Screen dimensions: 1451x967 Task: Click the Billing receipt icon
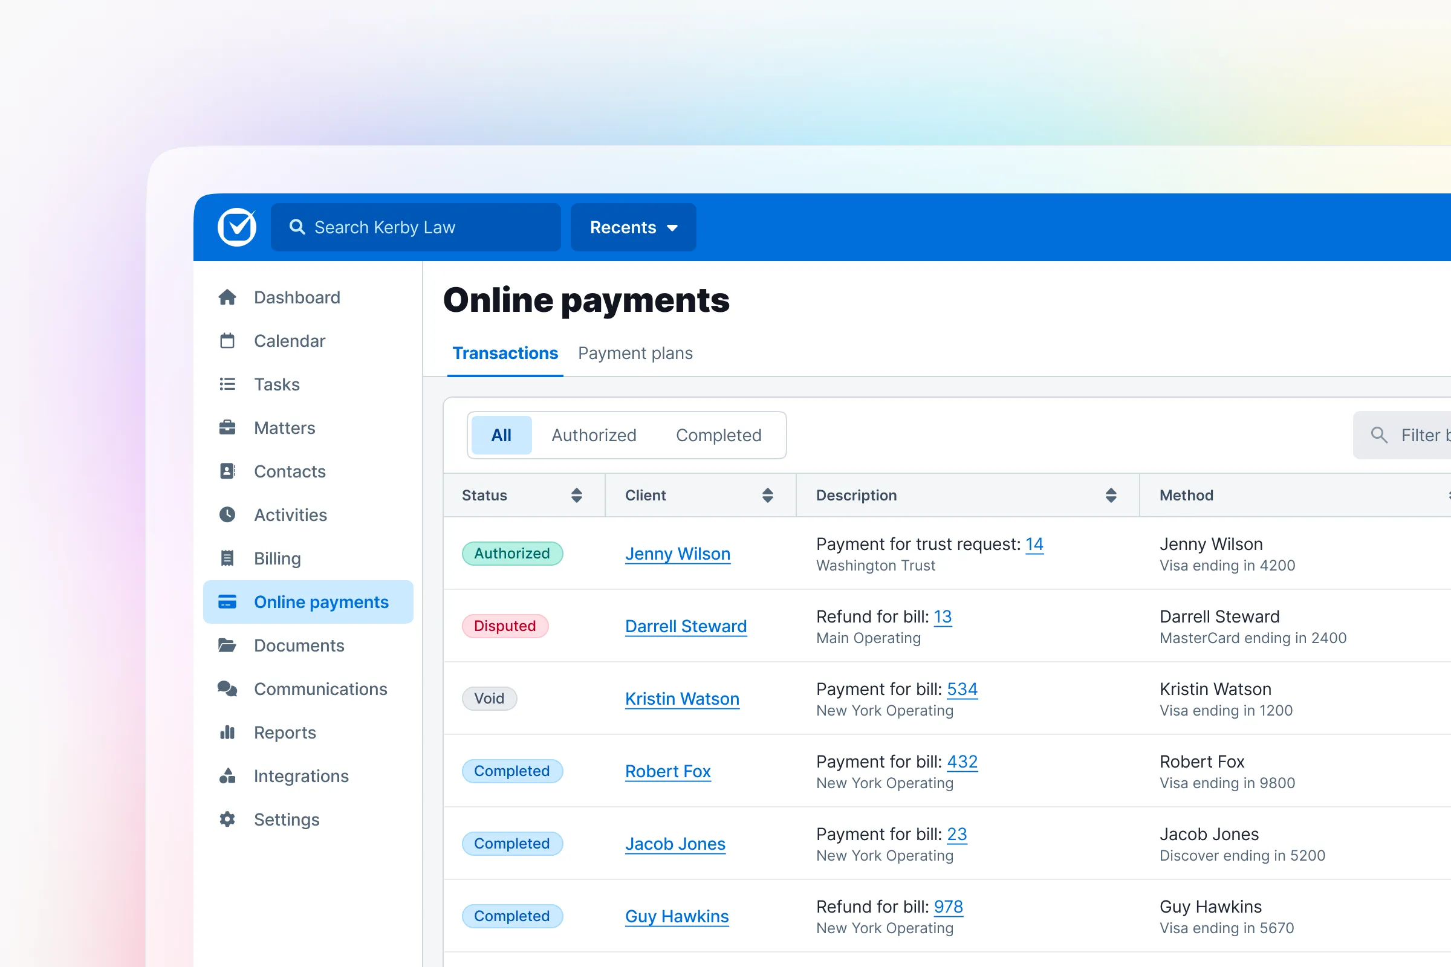(x=227, y=558)
